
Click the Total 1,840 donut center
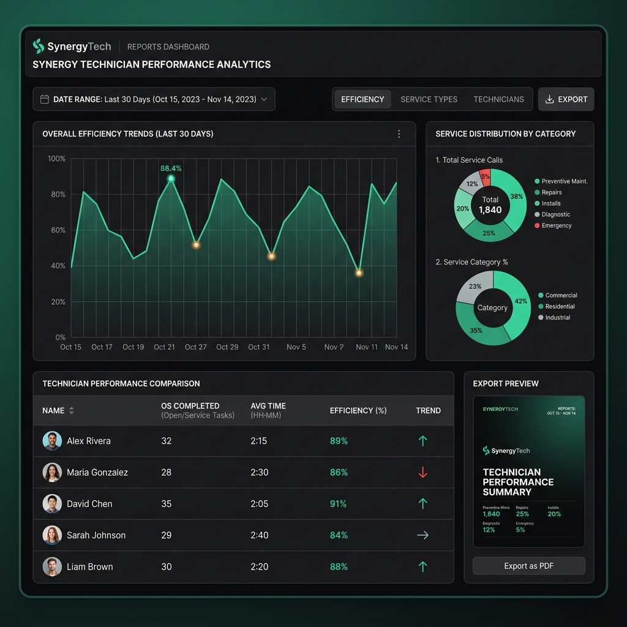490,205
